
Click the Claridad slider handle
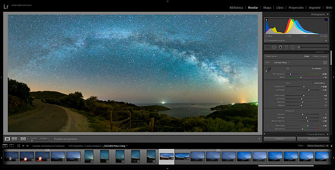tap(306, 118)
